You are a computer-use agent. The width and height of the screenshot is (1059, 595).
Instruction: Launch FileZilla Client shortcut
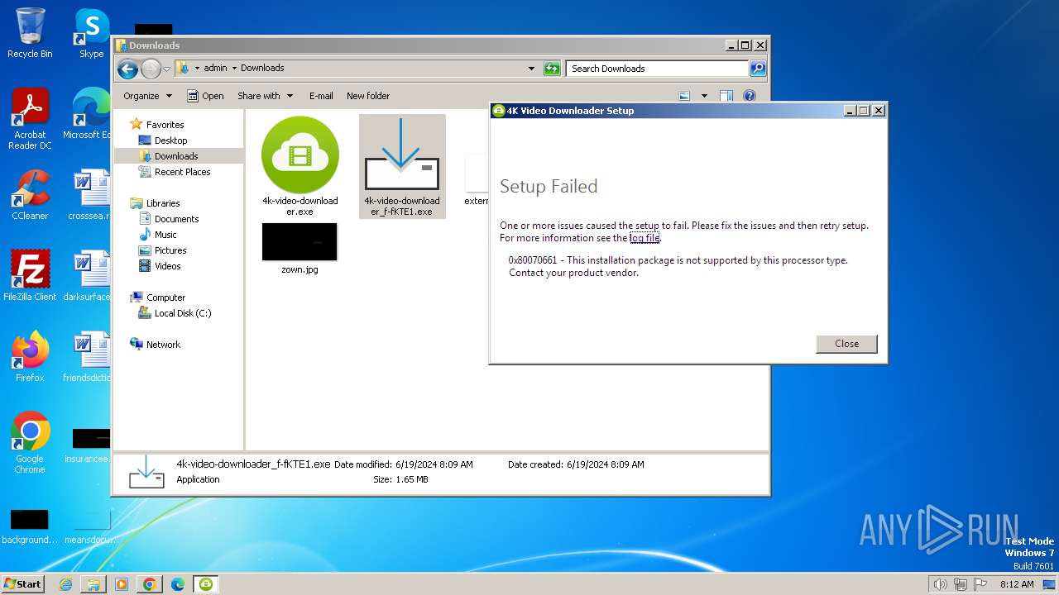click(x=30, y=276)
